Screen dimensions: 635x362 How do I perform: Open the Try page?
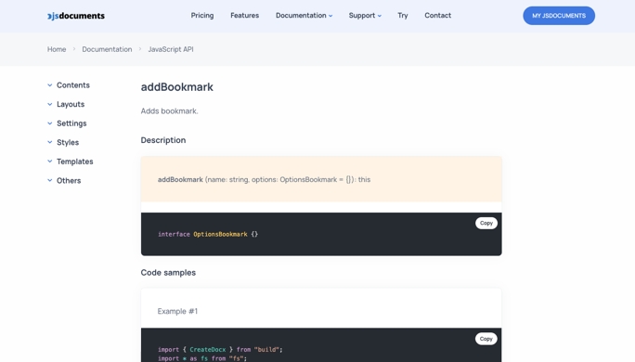403,16
